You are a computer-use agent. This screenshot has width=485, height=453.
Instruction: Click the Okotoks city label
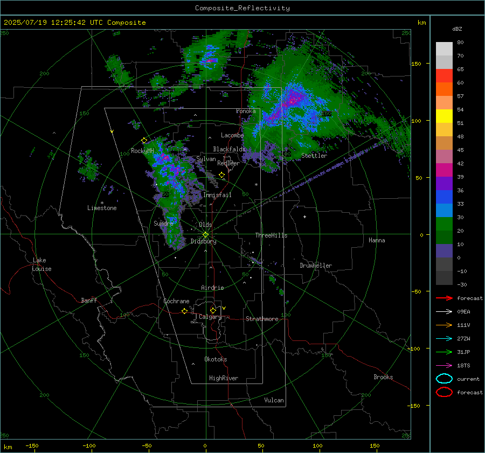point(216,359)
